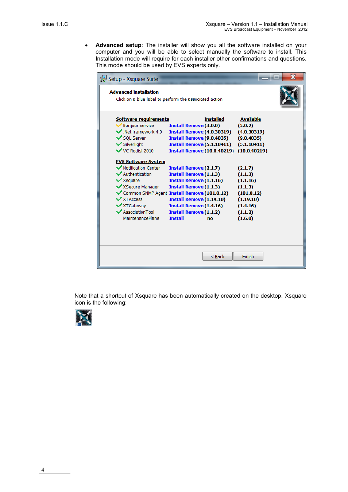Click the green checkmark beside XTGateway
Screen dimensions: 348x492
(x=119, y=206)
